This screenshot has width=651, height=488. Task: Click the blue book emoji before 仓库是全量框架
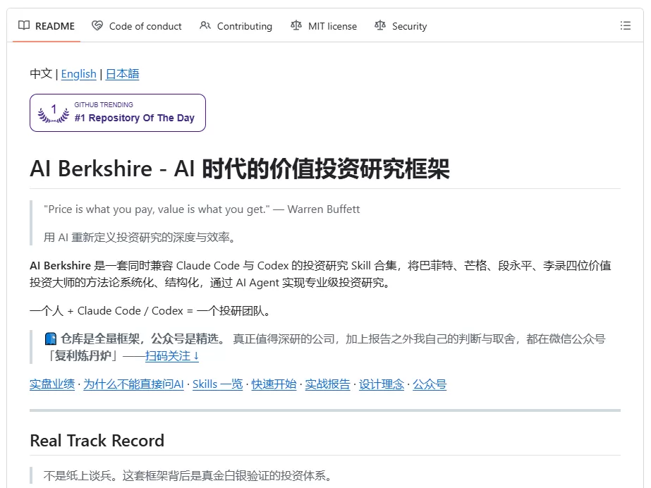pyautogui.click(x=51, y=339)
